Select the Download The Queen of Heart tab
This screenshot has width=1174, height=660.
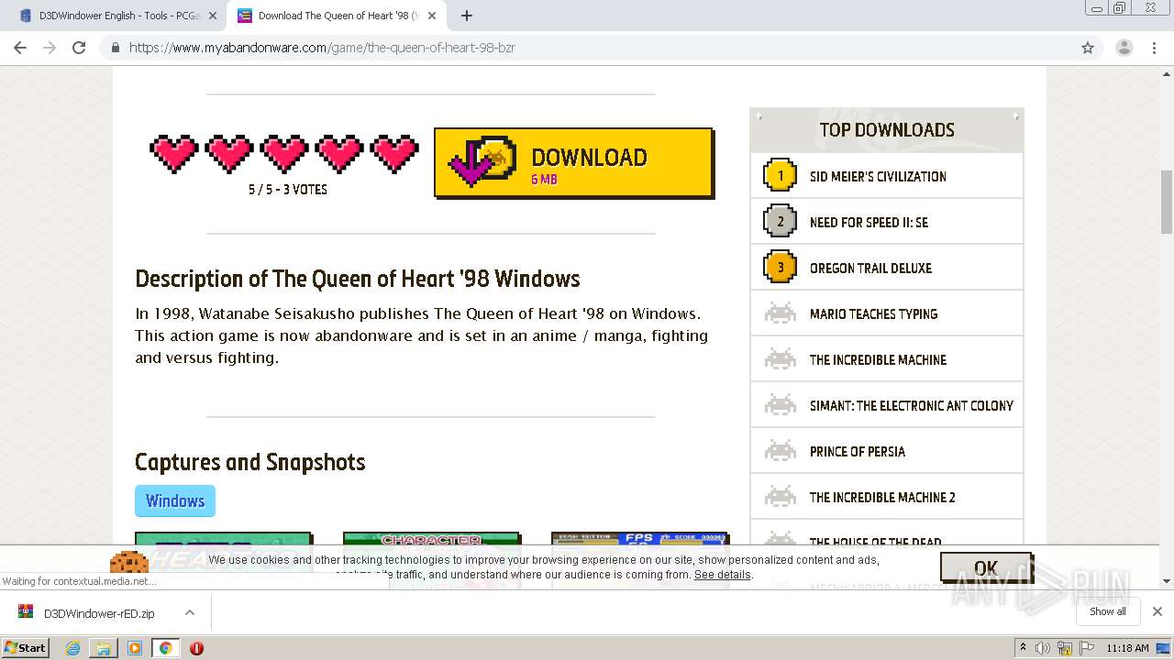tap(335, 16)
